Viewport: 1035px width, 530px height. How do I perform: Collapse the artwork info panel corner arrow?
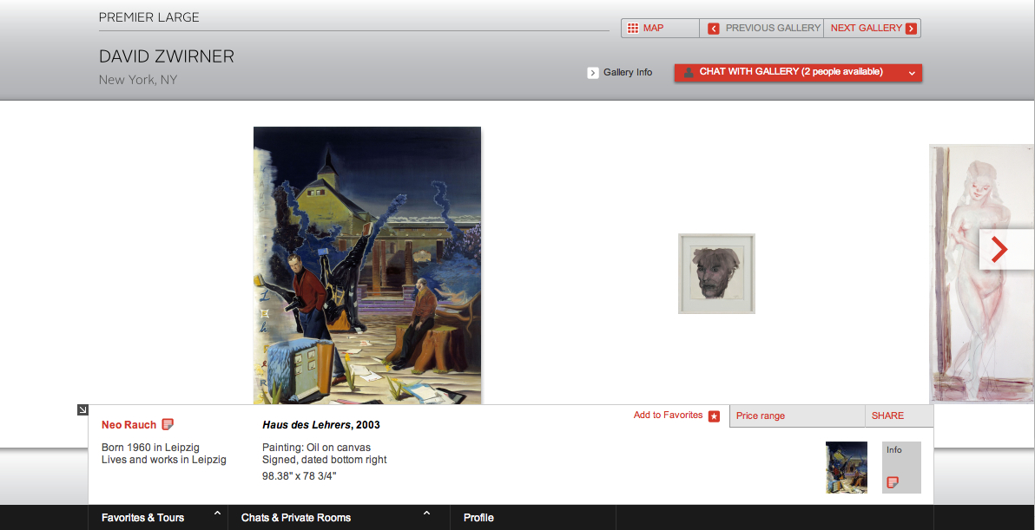point(82,410)
